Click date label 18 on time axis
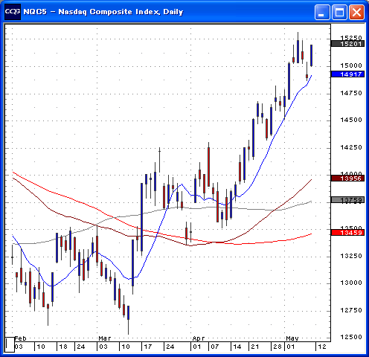The height and width of the screenshot is (357, 369). tap(63, 347)
